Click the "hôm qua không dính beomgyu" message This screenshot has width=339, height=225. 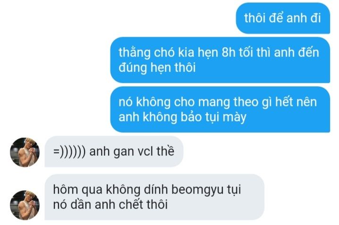(154, 197)
